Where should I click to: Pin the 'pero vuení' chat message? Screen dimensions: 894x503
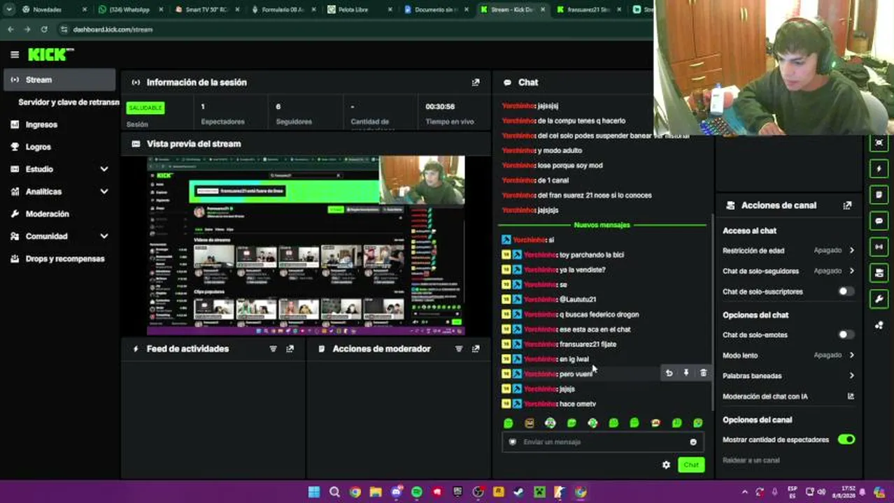pyautogui.click(x=686, y=373)
